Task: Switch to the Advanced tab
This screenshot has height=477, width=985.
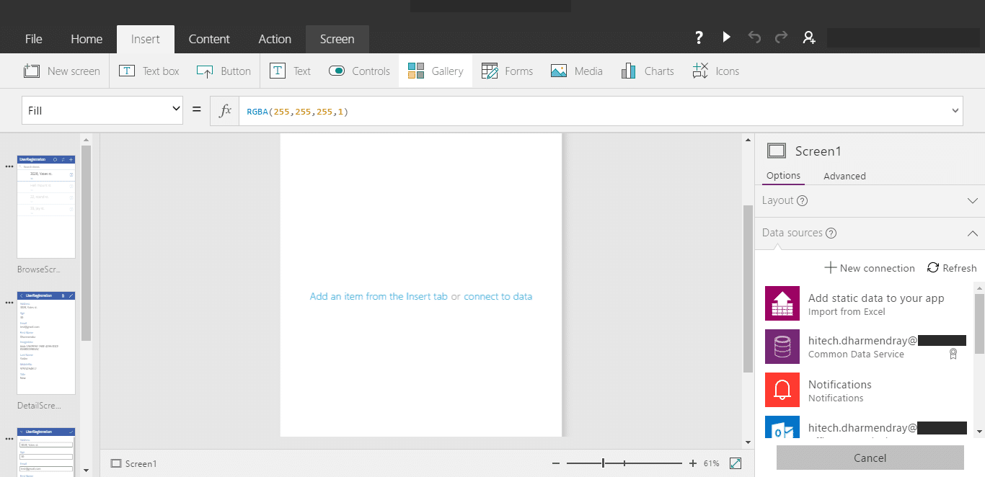Action: tap(844, 176)
